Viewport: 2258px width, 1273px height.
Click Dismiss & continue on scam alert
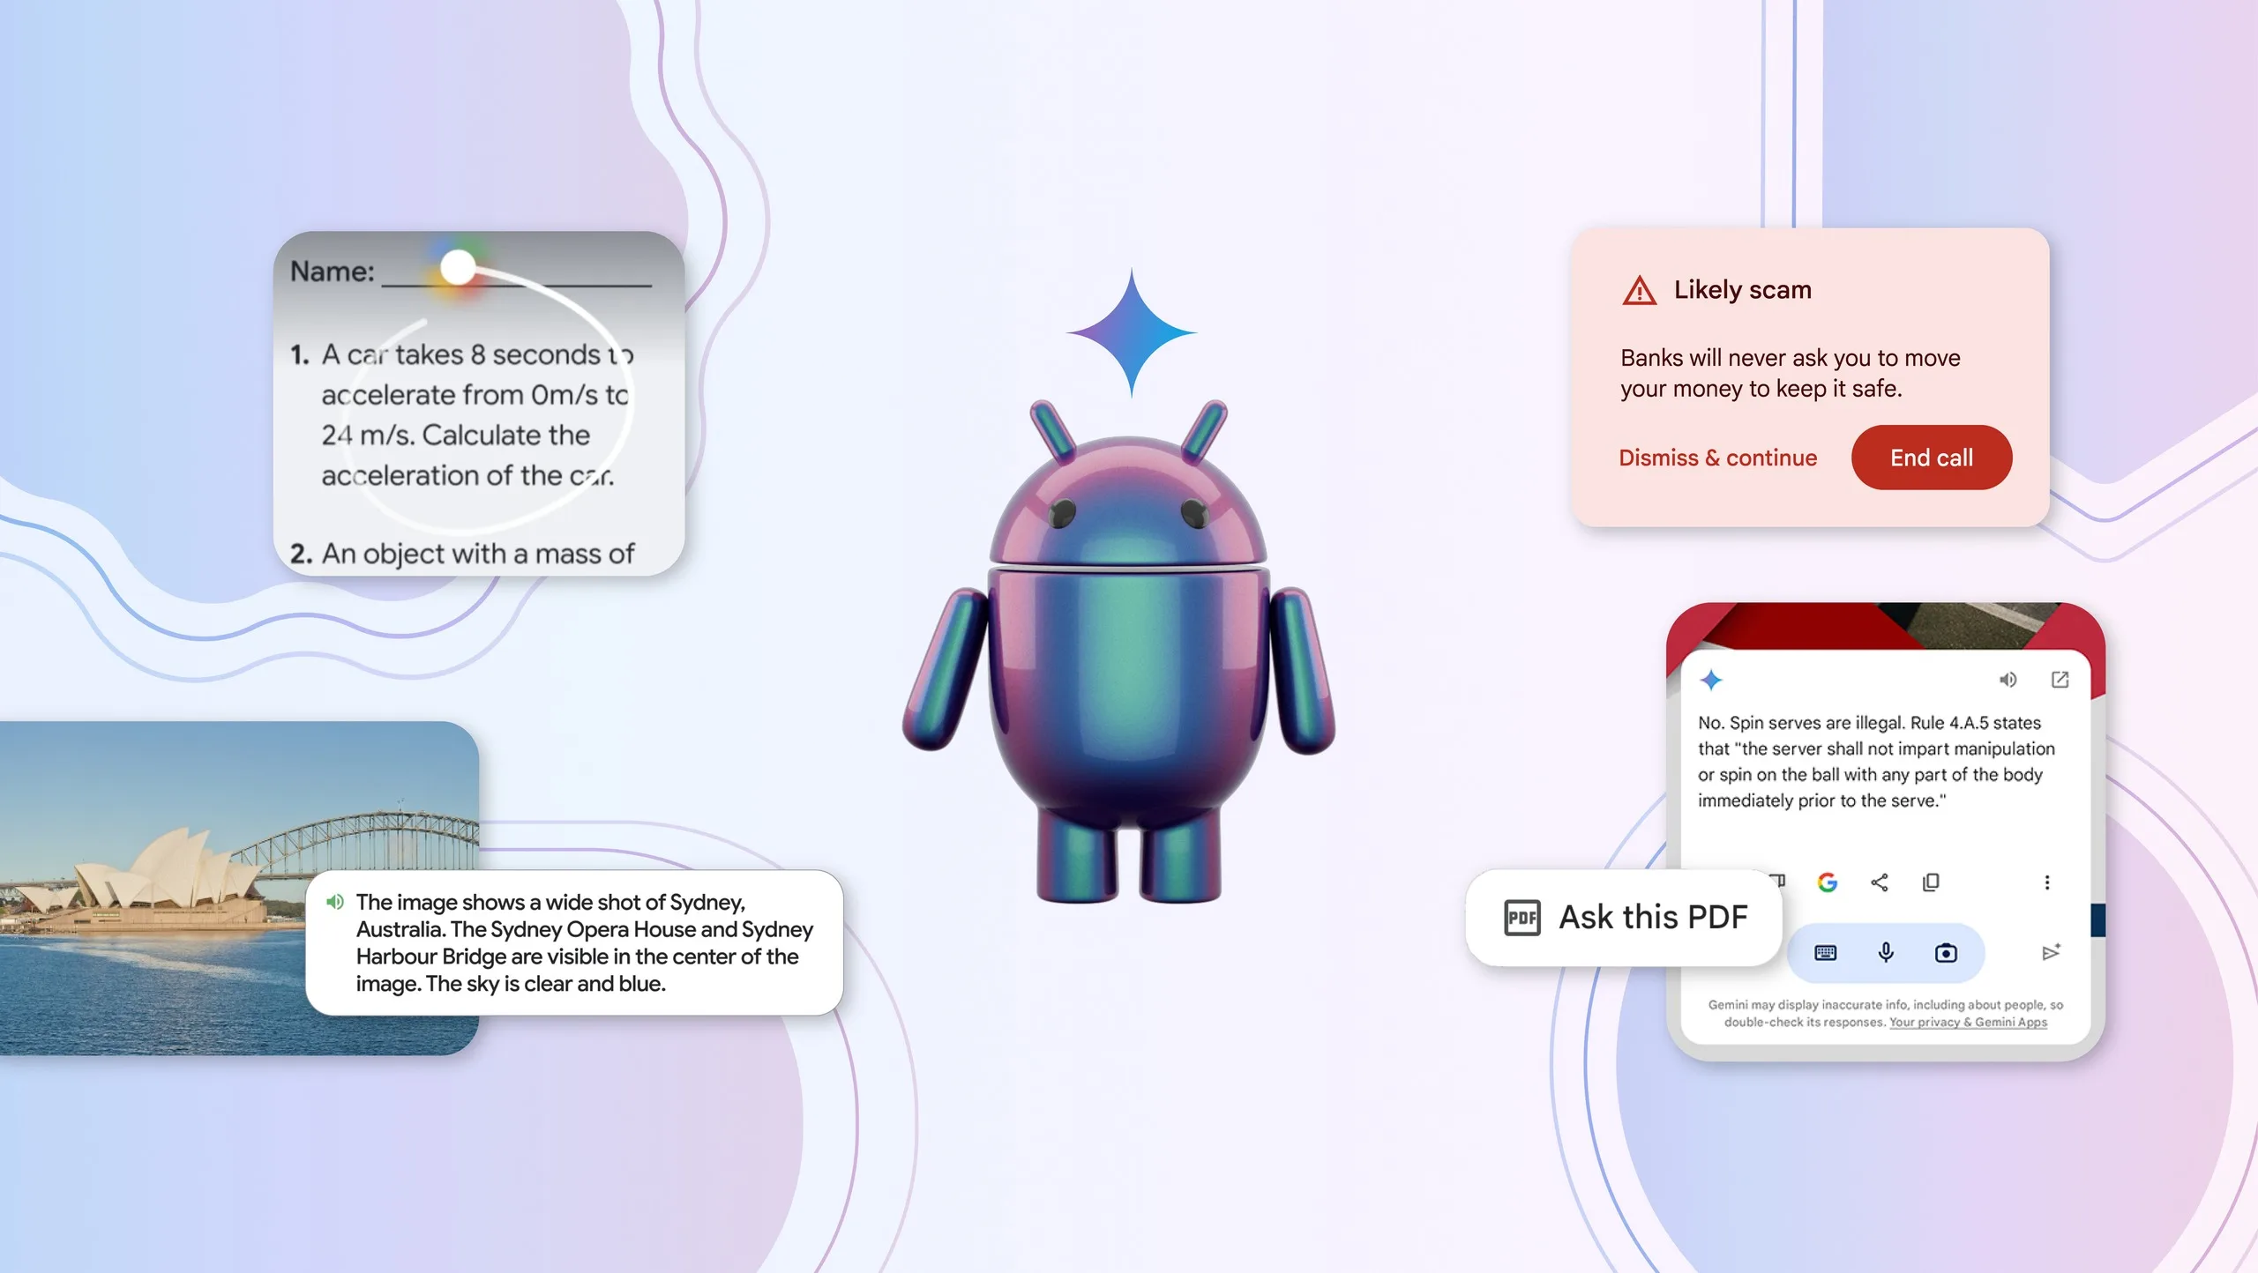tap(1716, 456)
